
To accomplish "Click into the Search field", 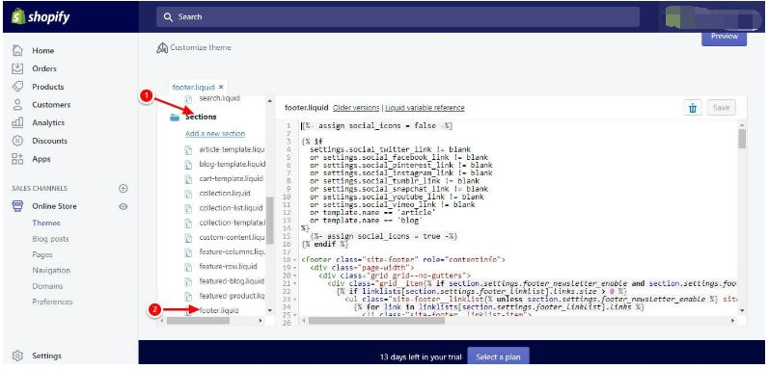I will (398, 17).
